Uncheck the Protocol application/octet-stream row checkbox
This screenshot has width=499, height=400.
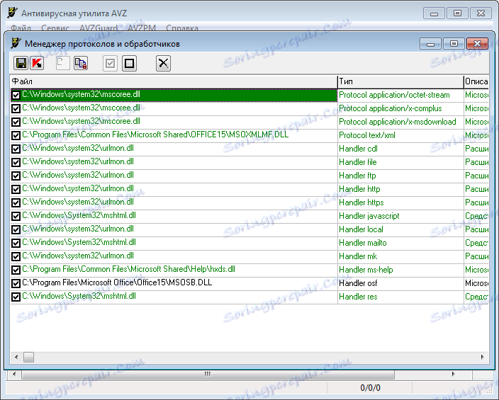coord(16,95)
